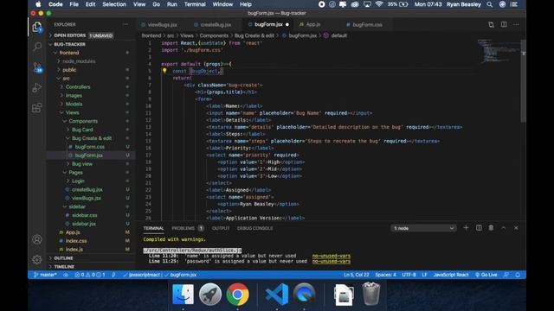The width and height of the screenshot is (554, 311).
Task: Click the feedback icon in status bar
Action: (506, 275)
